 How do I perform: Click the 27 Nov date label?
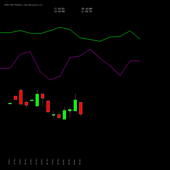pyautogui.click(x=53, y=161)
